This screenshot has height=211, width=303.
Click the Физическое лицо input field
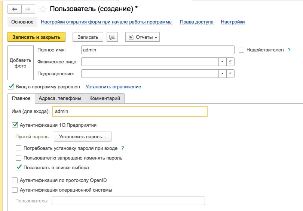(x=150, y=62)
